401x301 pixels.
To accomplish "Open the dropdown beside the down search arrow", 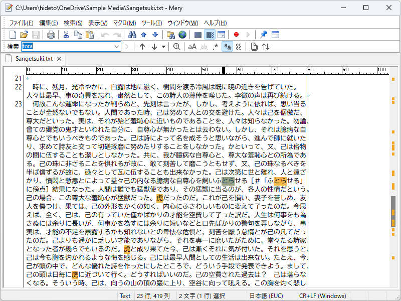I will 163,47.
